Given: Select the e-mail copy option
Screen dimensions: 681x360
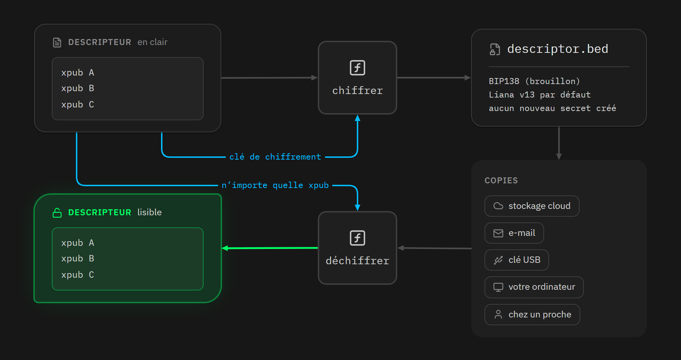Looking at the screenshot, I should click(x=514, y=233).
